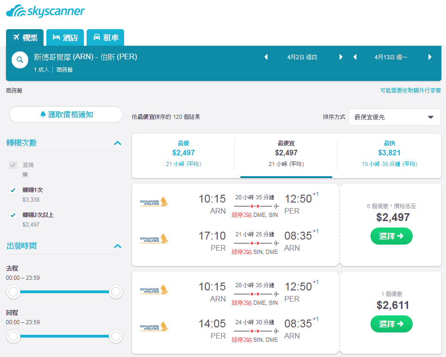446x357 pixels.
Task: Switch to the 酒店 hotels tab
Action: point(65,37)
